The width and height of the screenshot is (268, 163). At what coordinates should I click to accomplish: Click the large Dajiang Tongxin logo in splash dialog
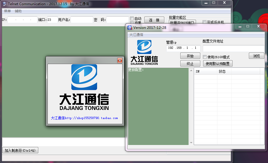tap(84, 87)
